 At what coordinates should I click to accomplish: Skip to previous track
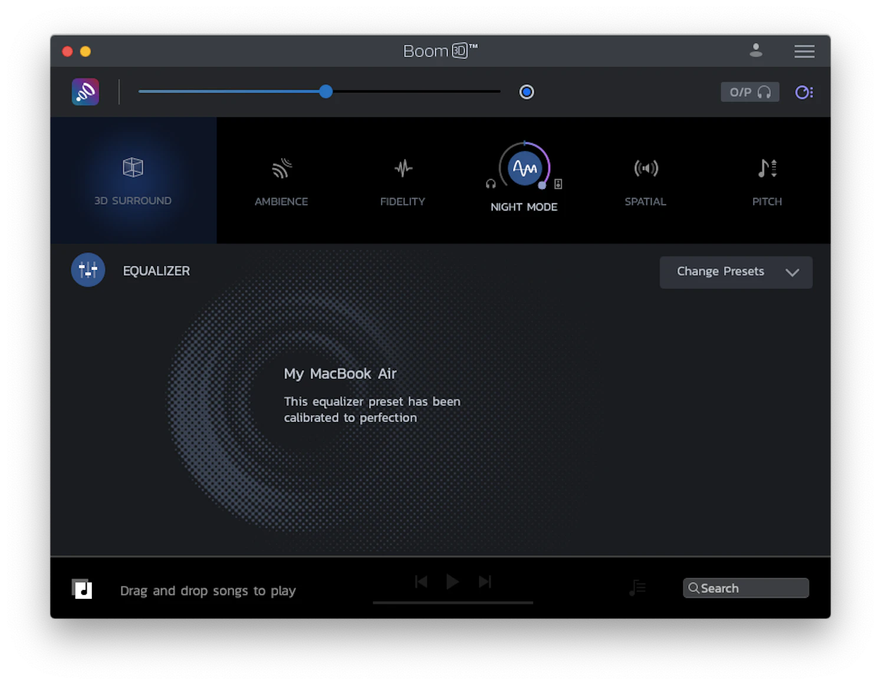coord(421,582)
